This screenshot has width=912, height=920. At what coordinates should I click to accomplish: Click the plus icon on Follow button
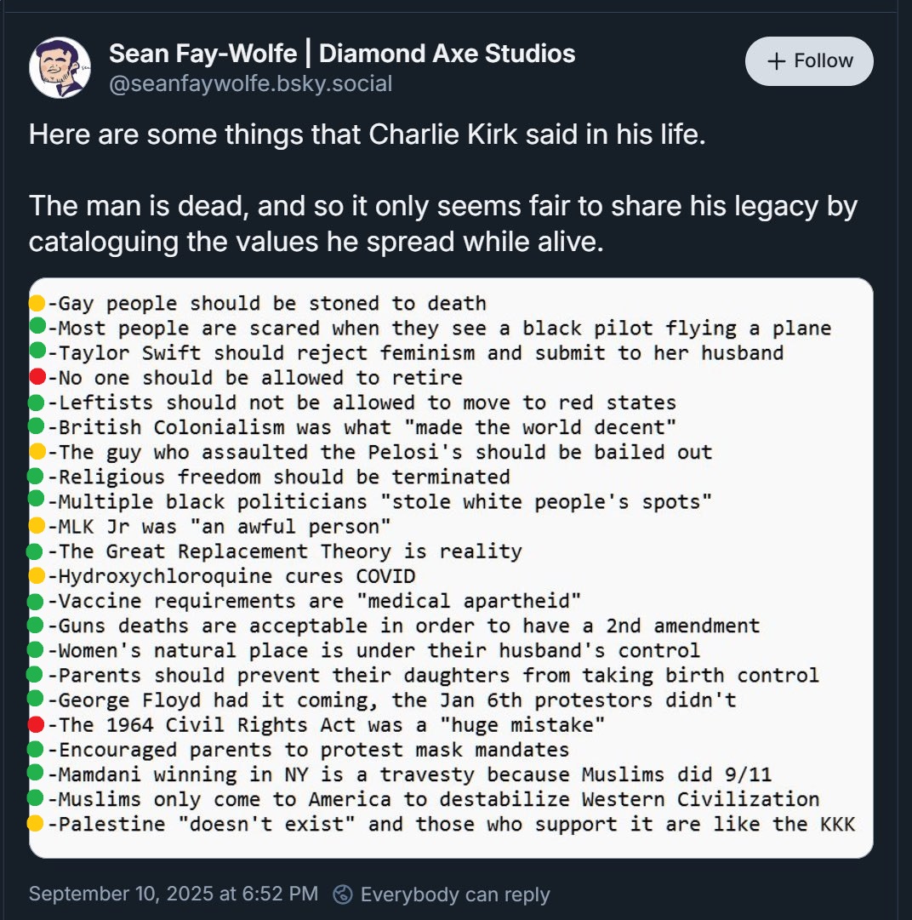point(777,61)
